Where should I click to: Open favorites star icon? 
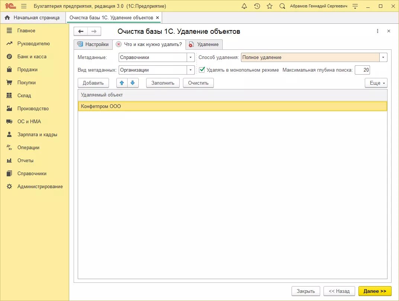270,6
